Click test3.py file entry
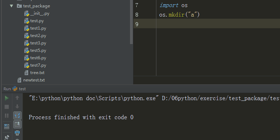280x140 pixels. click(x=35, y=43)
